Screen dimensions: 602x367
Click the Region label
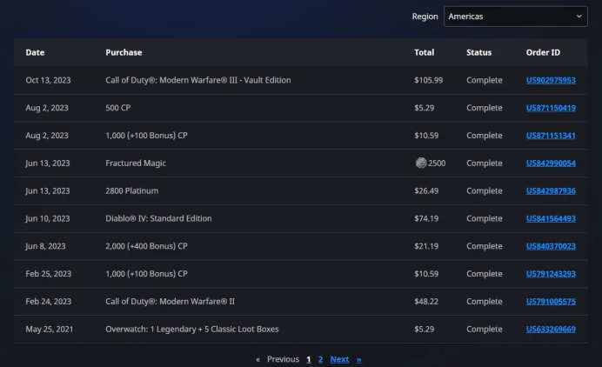point(425,17)
